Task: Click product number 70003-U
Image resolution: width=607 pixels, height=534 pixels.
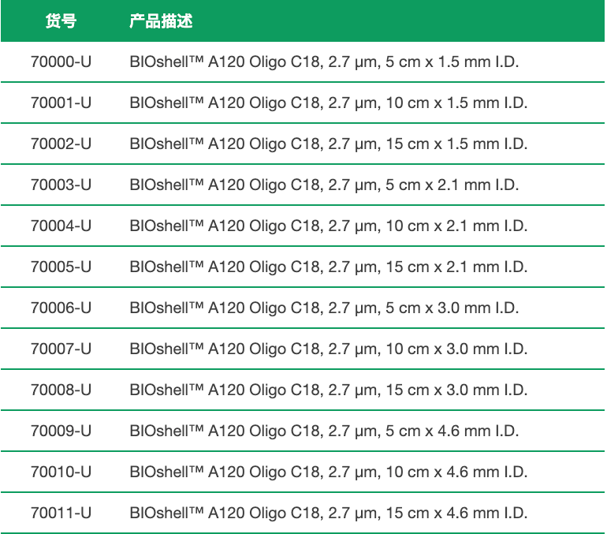Action: tap(61, 185)
